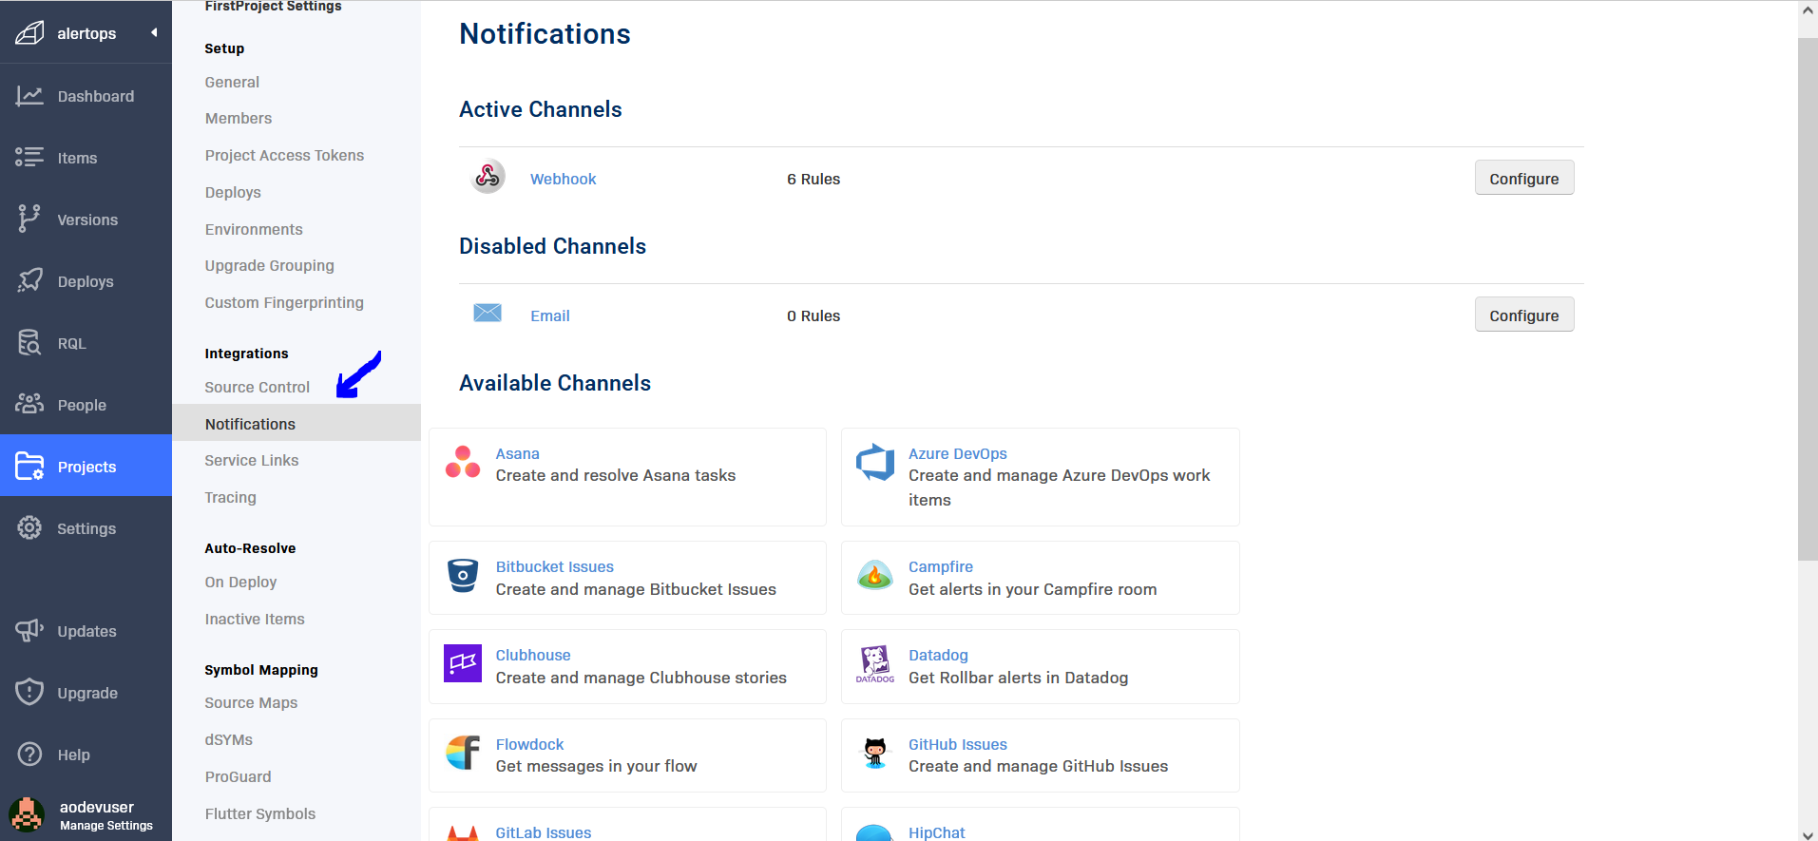Open the Azure DevOps channel link

click(x=957, y=453)
